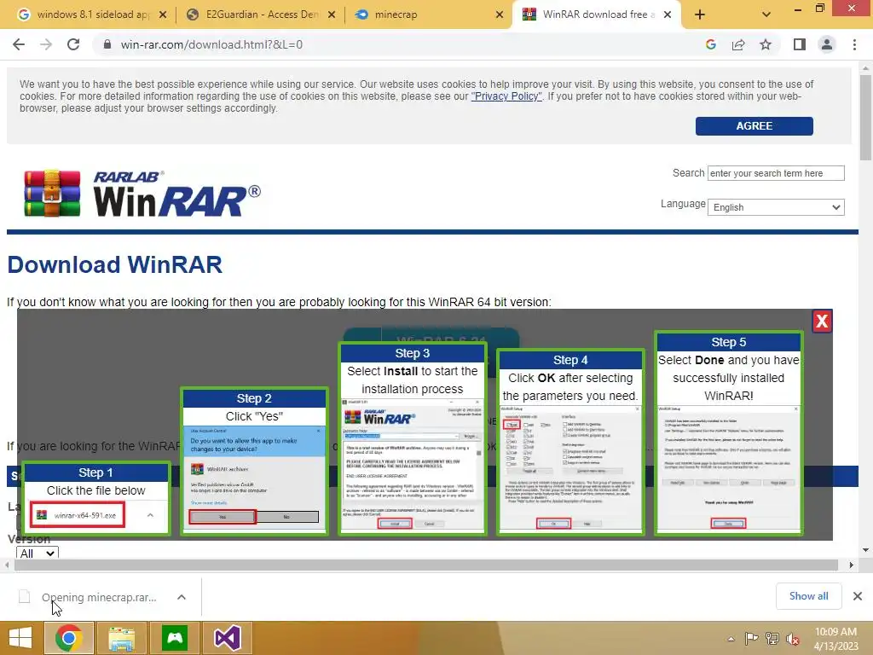Click the Step 3 Install thumbnail
Screen dimensions: 873x655
point(413,439)
